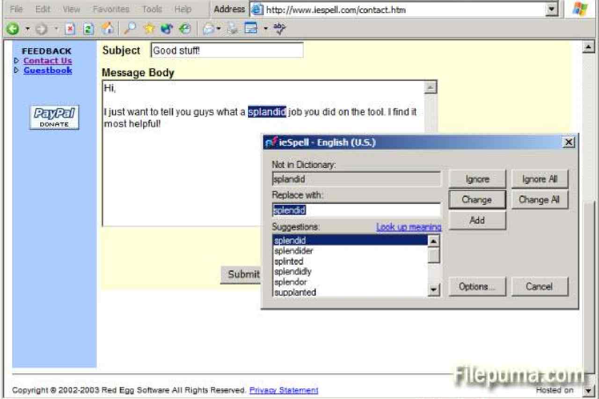Click Ignore All in ieSpell dialog
Image resolution: width=599 pixels, height=399 pixels.
point(540,179)
